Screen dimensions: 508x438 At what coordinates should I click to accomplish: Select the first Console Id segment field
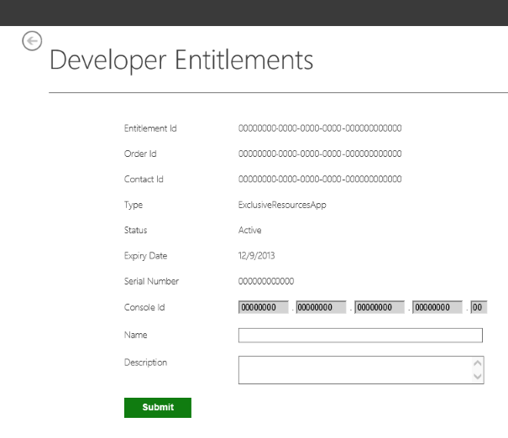click(264, 307)
